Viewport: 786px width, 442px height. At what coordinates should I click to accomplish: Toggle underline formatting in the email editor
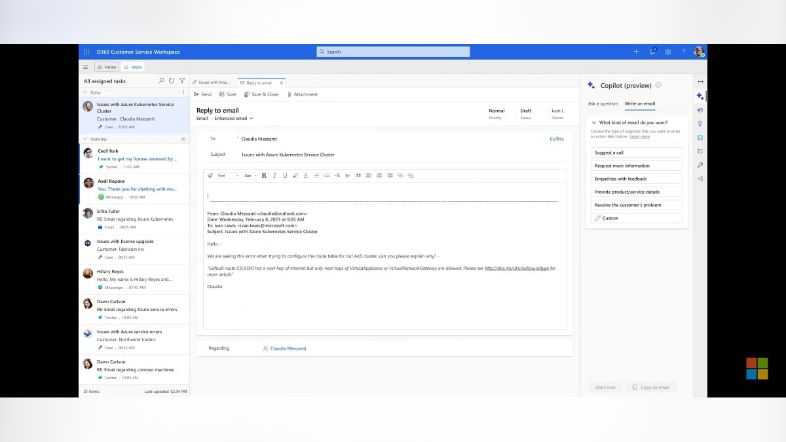[285, 175]
